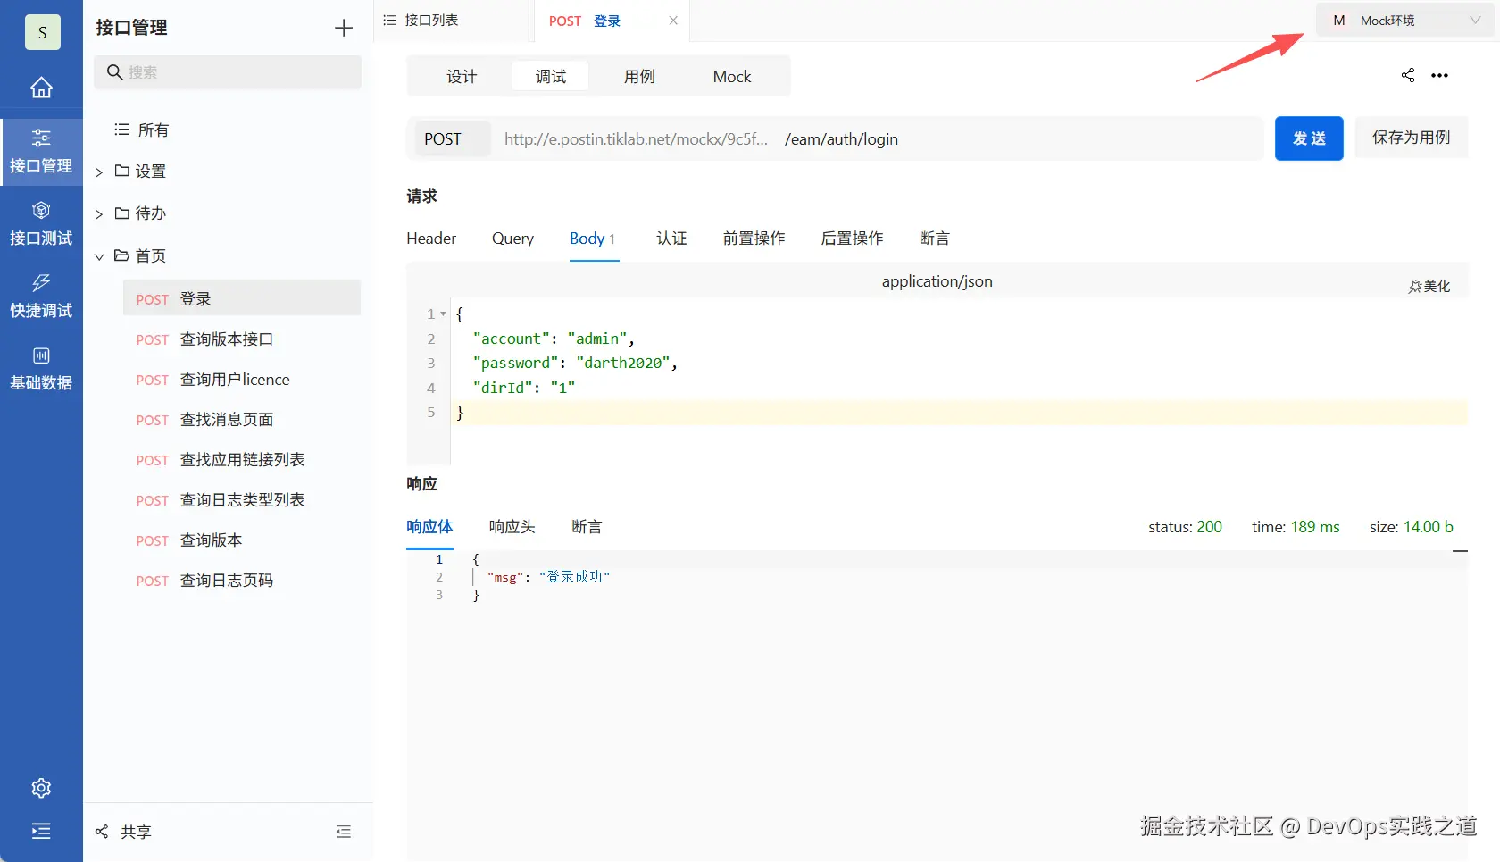The height and width of the screenshot is (862, 1500).
Task: Open the three-dot more options menu
Action: [x=1439, y=76]
